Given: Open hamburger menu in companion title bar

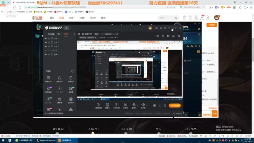Looking at the screenshot, I should [x=169, y=28].
